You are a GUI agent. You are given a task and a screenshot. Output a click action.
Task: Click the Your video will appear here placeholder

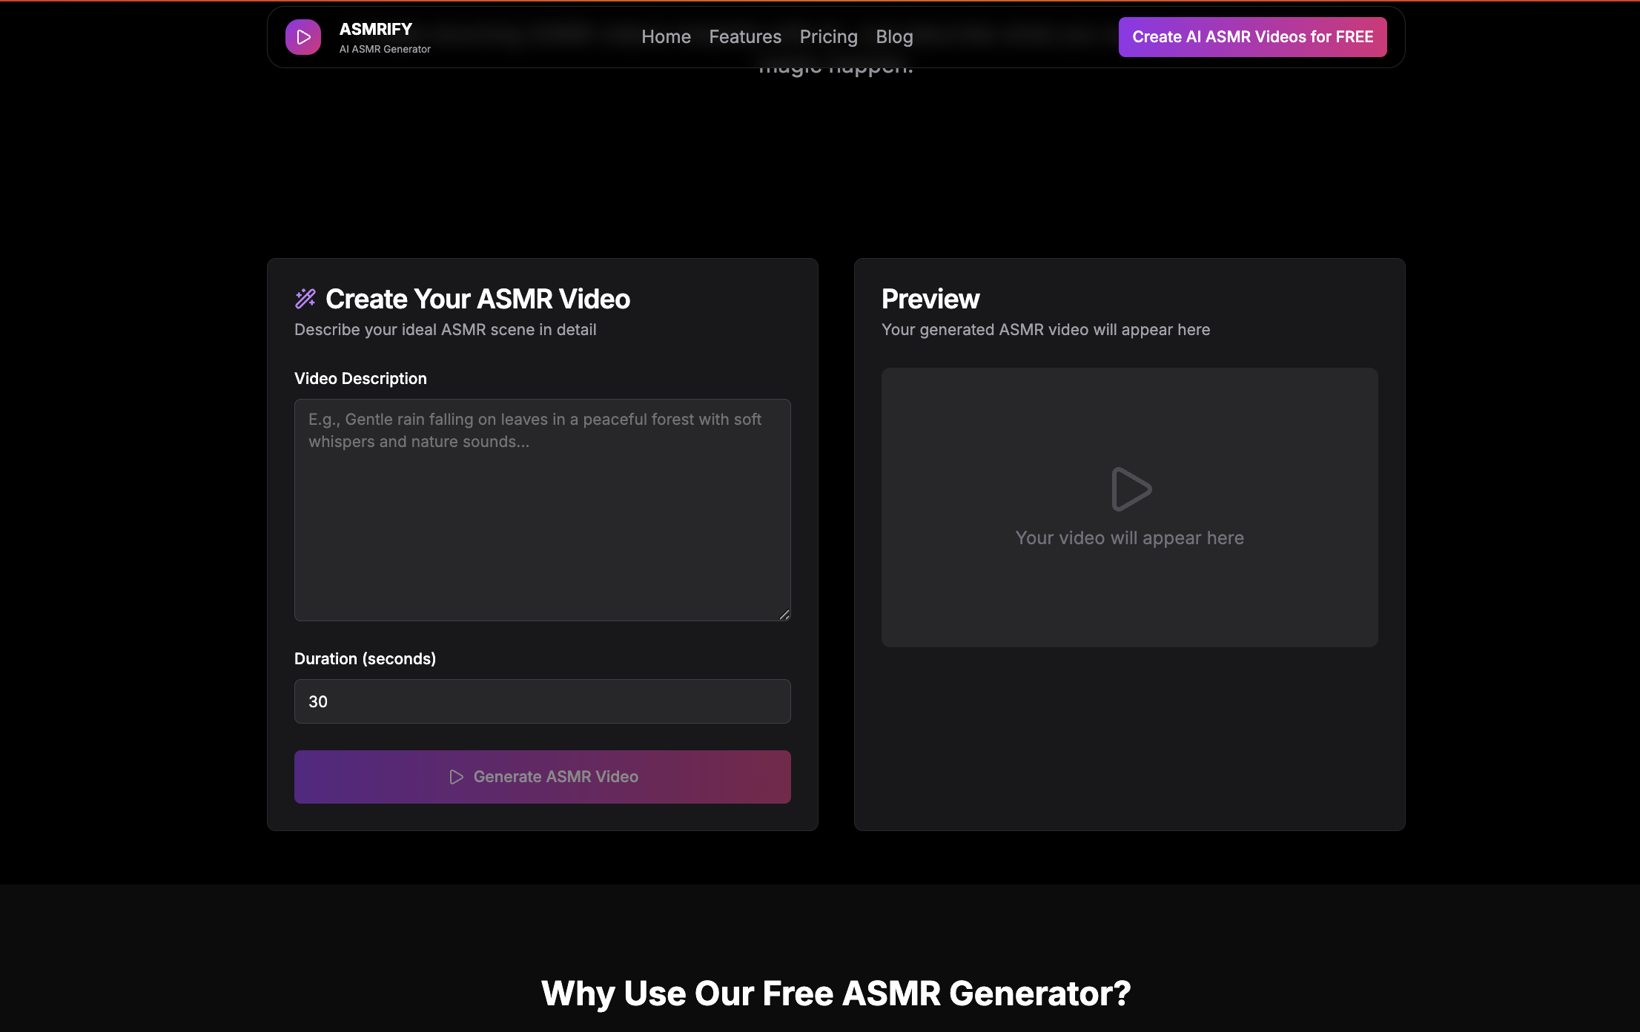(x=1129, y=537)
